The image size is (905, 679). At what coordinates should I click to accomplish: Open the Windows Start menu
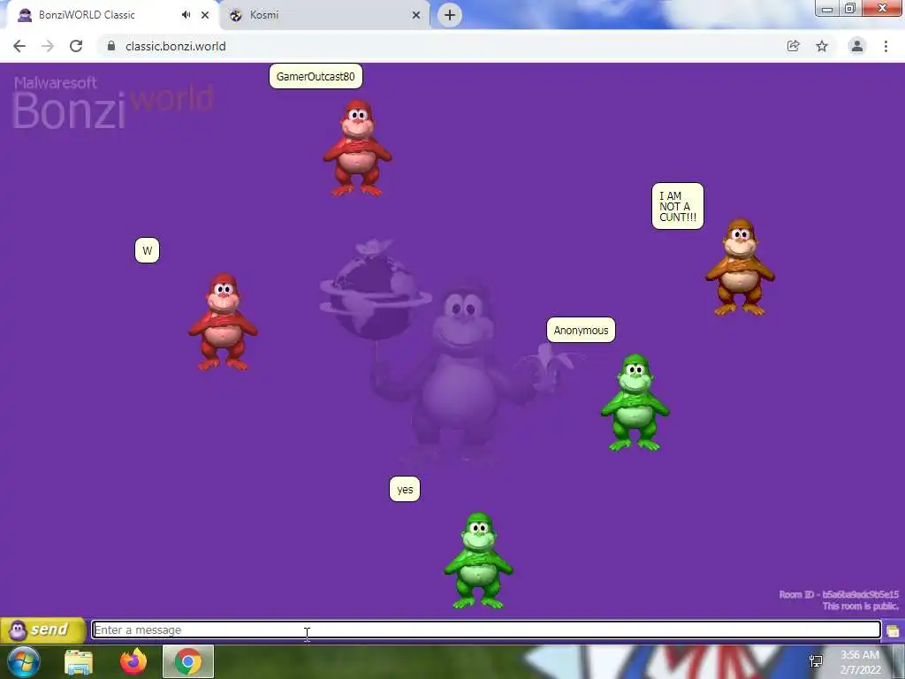tap(24, 661)
